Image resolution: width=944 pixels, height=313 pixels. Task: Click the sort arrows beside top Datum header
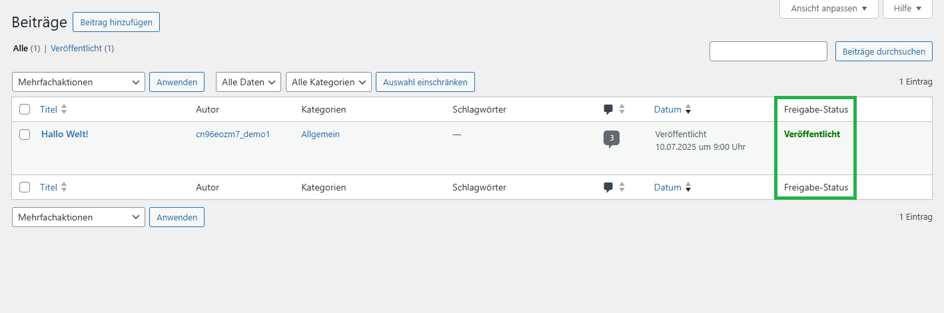688,109
